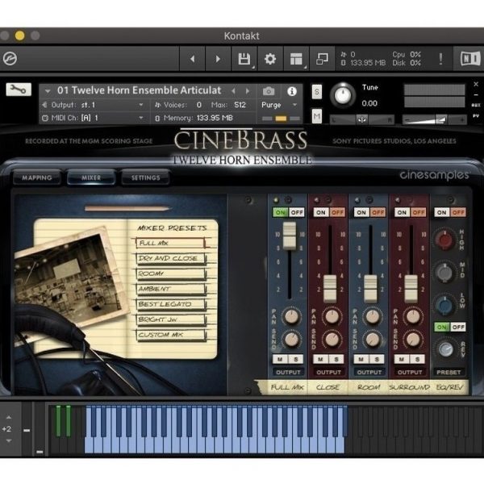Viewport: 484px width, 484px height.
Task: Click the camera snapshot icon
Action: pos(269,91)
